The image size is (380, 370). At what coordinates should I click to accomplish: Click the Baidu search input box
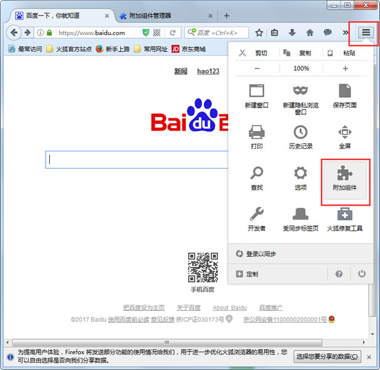pos(137,159)
